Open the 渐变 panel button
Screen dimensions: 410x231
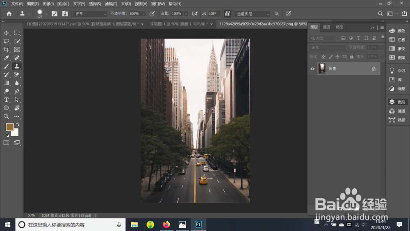tap(397, 48)
